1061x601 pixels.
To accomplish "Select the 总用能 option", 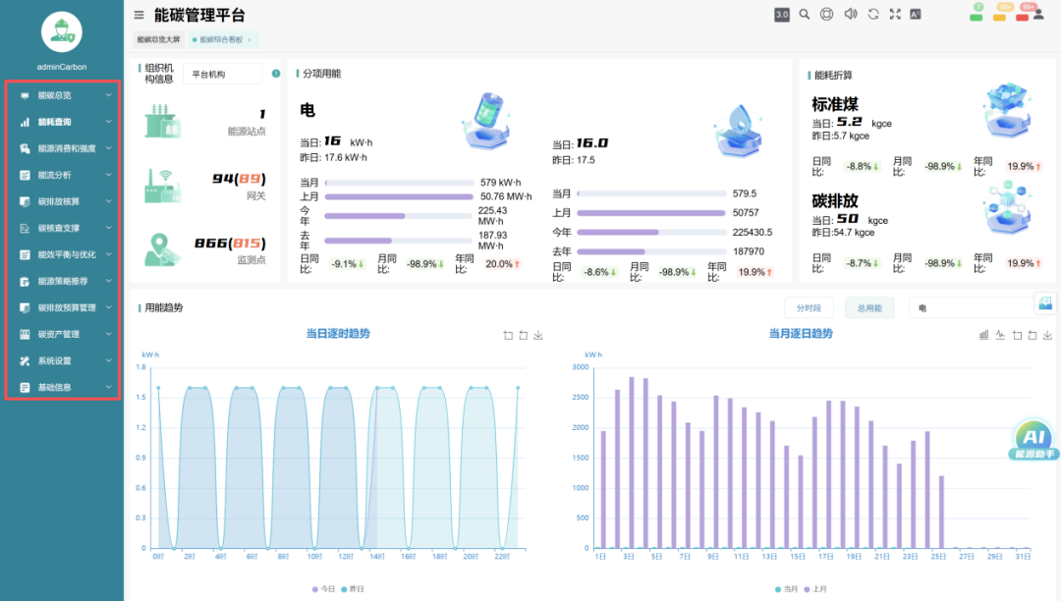I will [869, 308].
